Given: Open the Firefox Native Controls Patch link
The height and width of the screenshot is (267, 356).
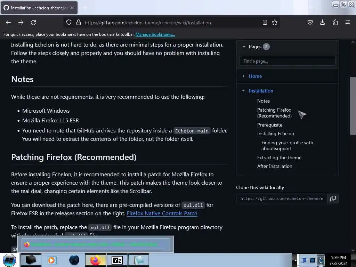Looking at the screenshot, I should coord(162,213).
